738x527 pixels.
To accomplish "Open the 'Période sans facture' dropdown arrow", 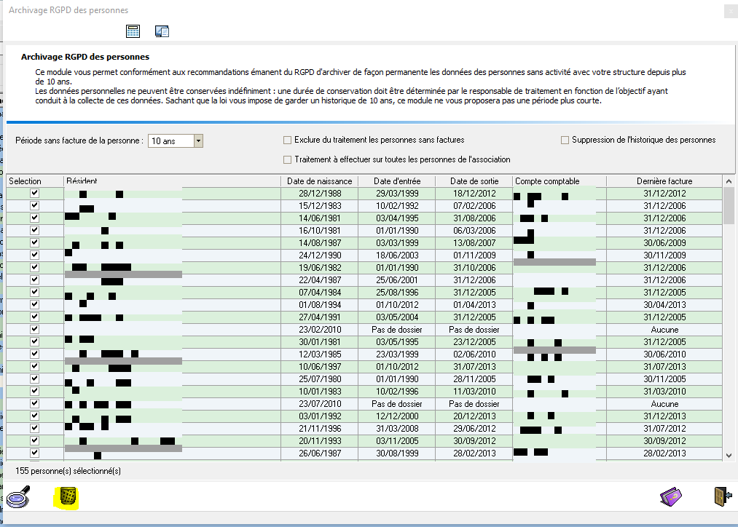I will (197, 140).
